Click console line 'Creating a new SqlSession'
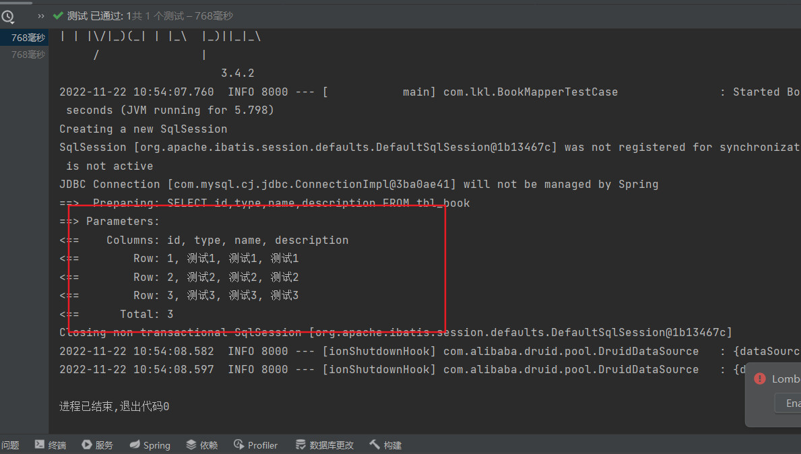The width and height of the screenshot is (801, 454). pyautogui.click(x=143, y=129)
